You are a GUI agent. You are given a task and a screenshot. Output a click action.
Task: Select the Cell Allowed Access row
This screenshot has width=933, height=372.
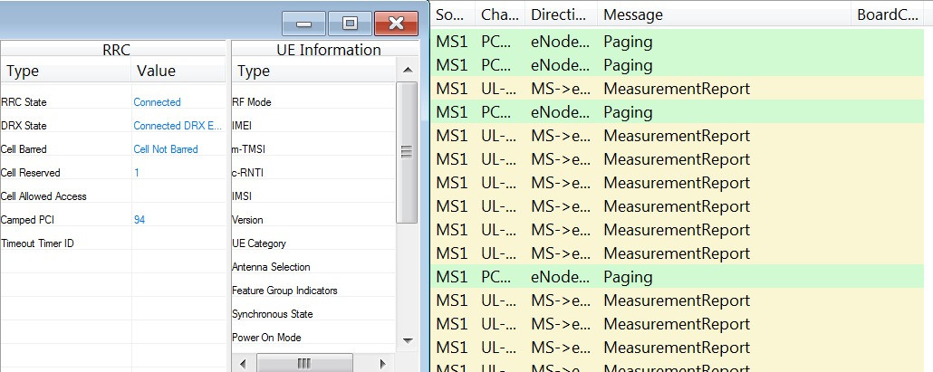113,196
